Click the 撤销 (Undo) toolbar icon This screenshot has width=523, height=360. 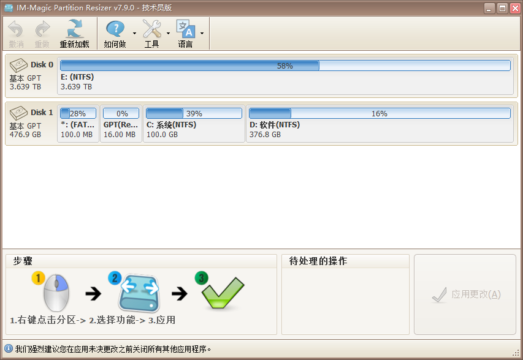tap(15, 29)
